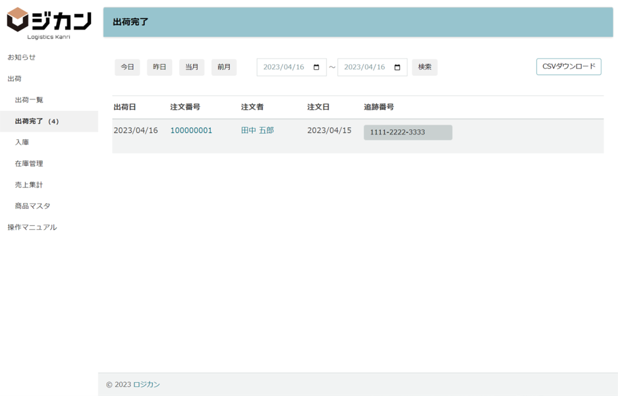
Task: Click the 今日 quick filter button
Action: point(127,68)
